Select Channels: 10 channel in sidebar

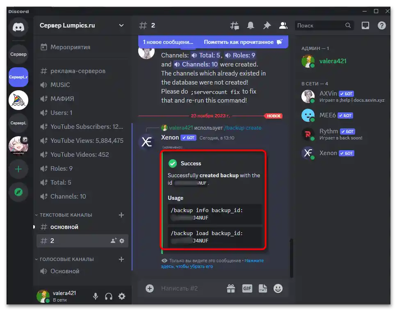pyautogui.click(x=82, y=196)
